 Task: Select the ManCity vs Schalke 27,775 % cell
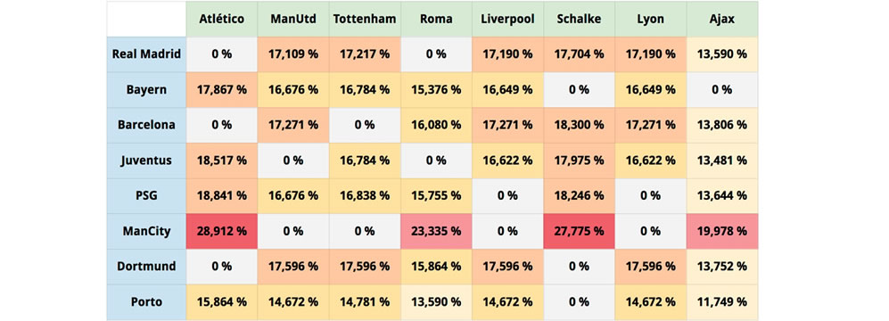(x=579, y=232)
